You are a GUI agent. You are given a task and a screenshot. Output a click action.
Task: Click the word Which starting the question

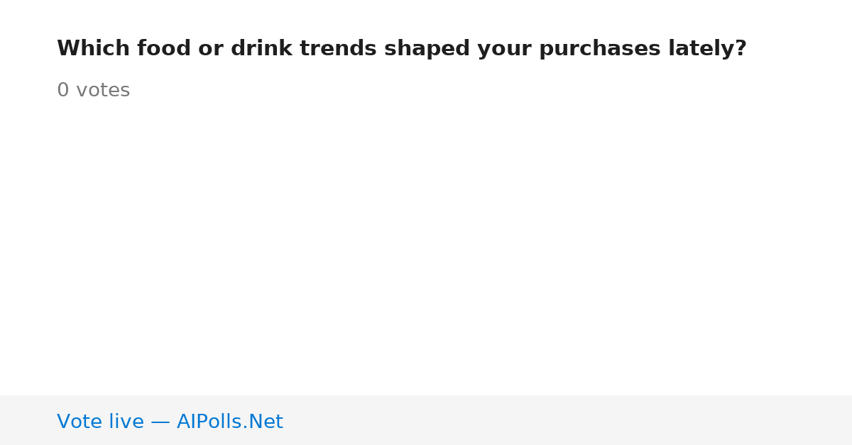(93, 49)
